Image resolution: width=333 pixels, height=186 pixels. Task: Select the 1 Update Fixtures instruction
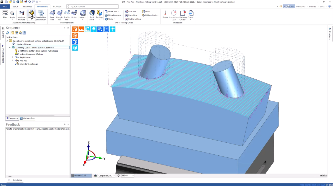[x=23, y=44]
